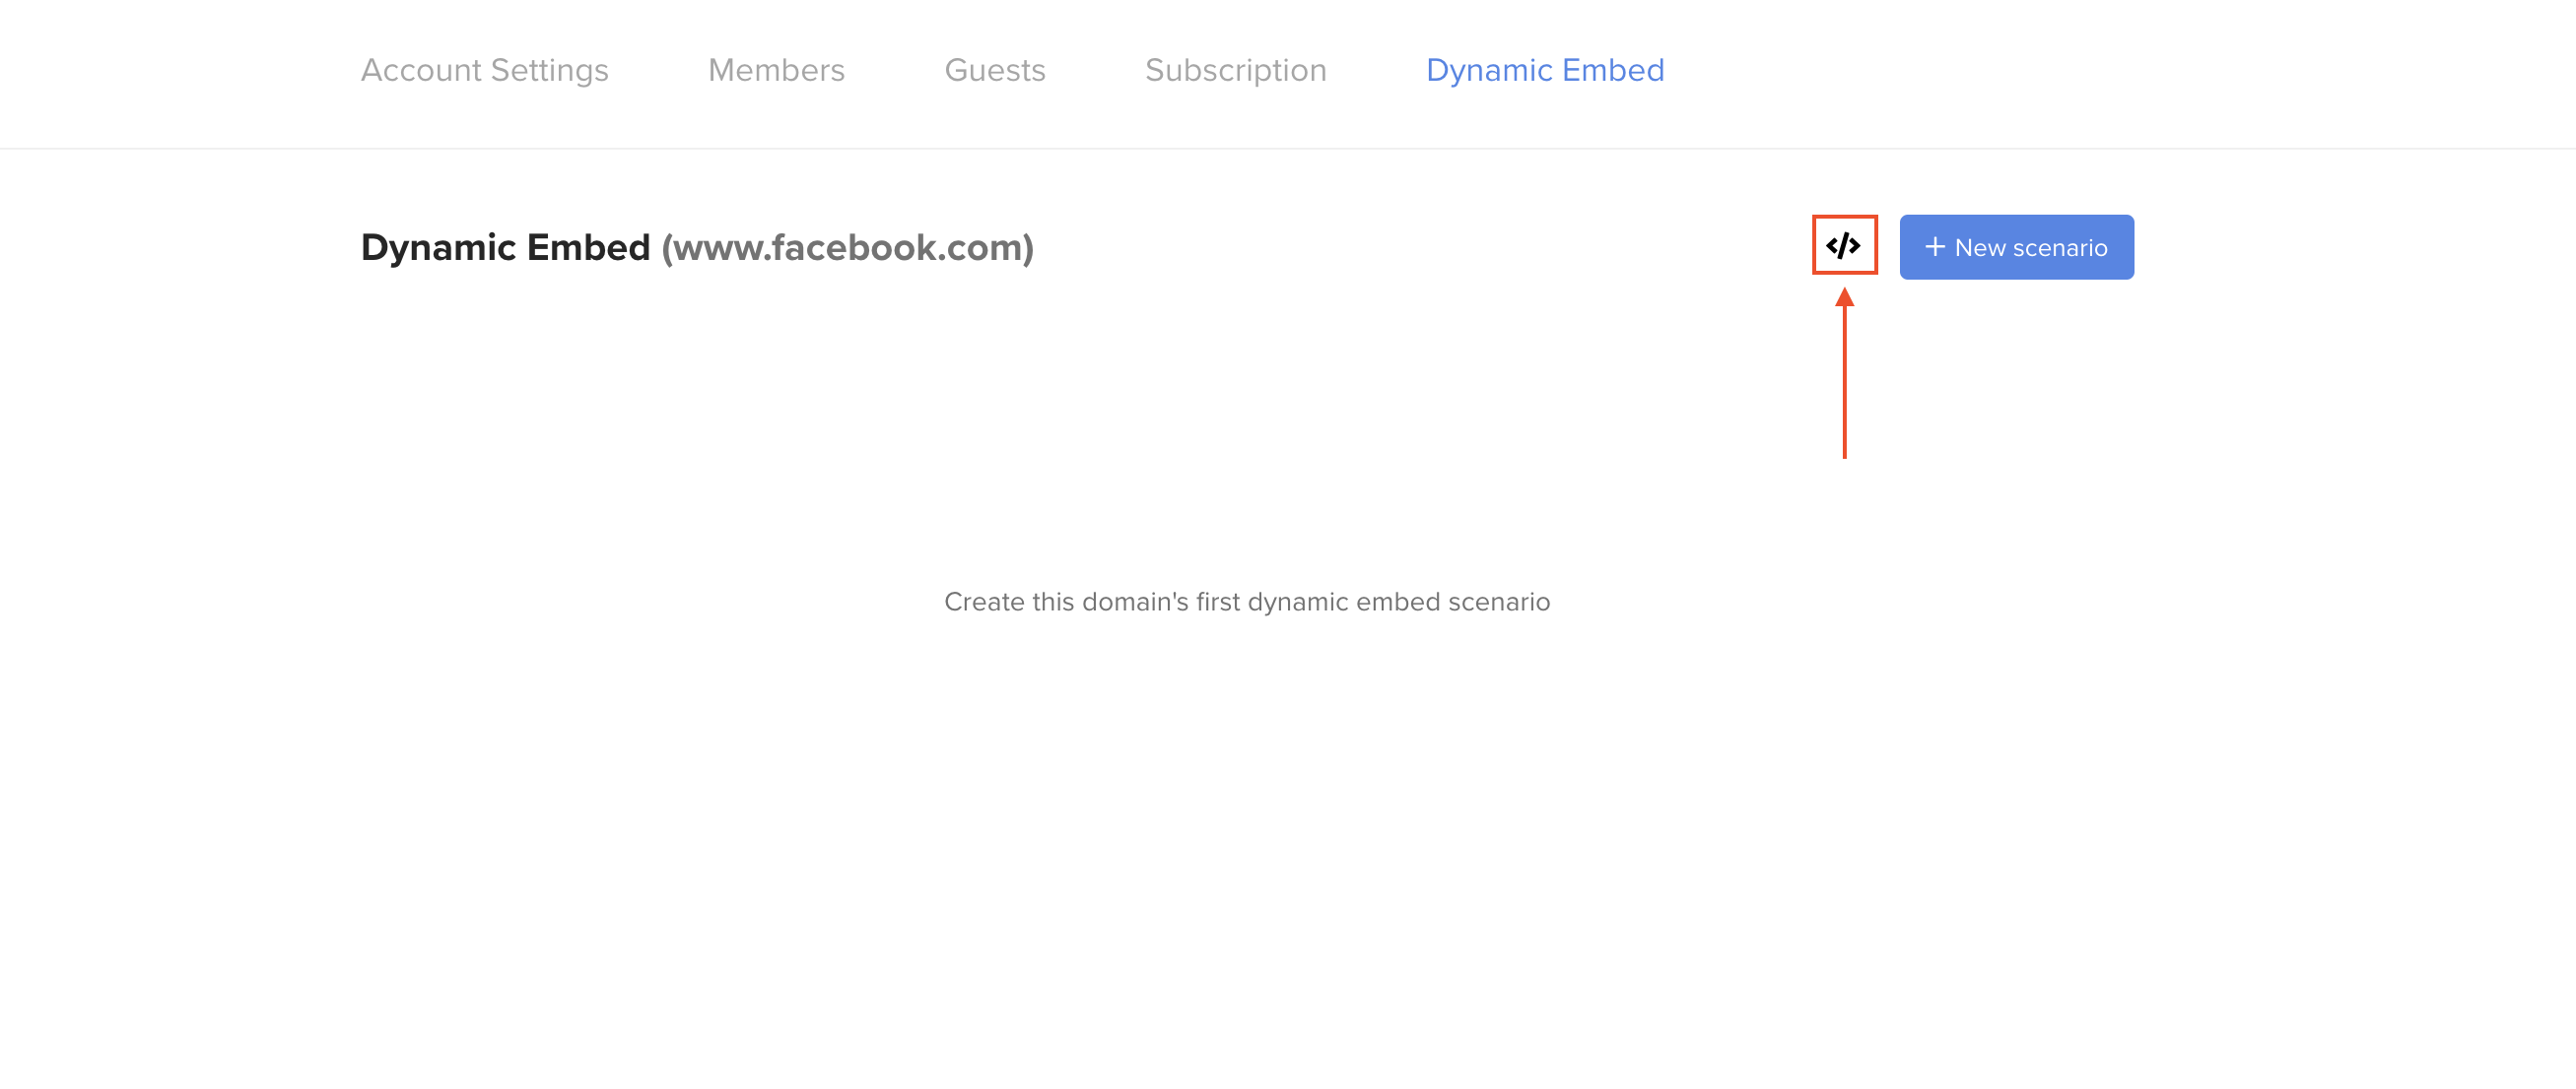Switch to the Members tab
This screenshot has width=2576, height=1089.
[776, 70]
